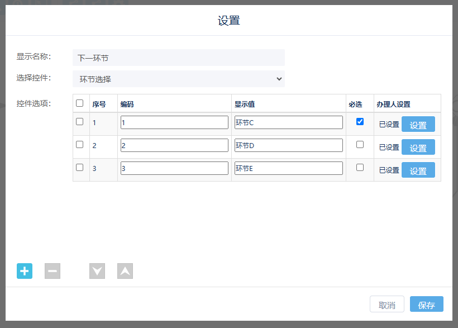Click the 设置 button for 环节E row
Image resolution: width=458 pixels, height=328 pixels.
click(418, 170)
